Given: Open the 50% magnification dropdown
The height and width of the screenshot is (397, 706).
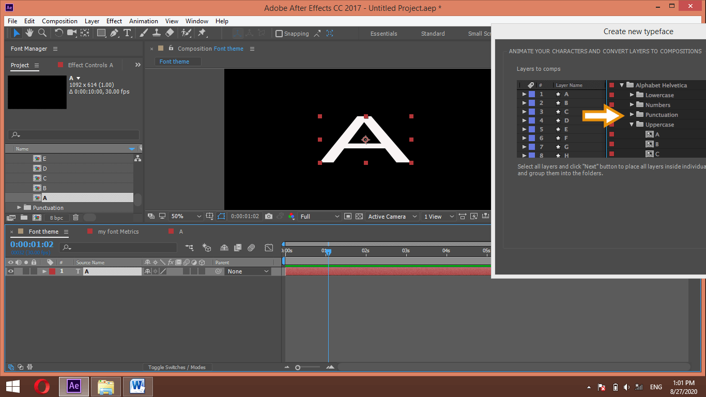Looking at the screenshot, I should point(186,217).
